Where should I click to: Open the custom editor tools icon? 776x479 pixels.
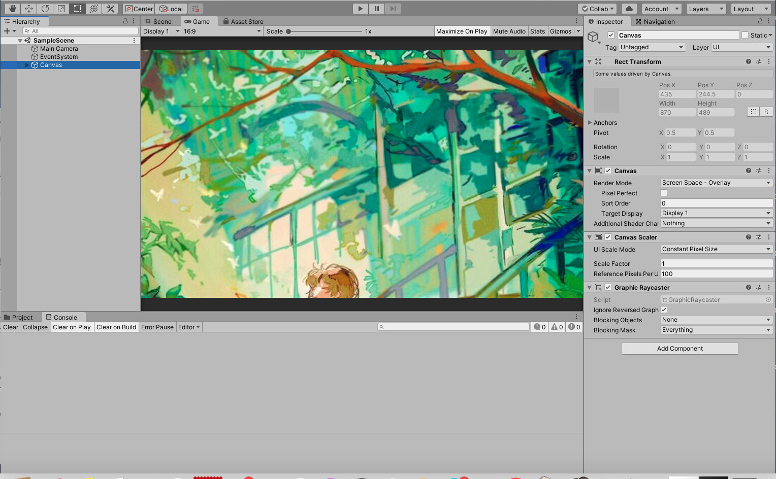[110, 9]
